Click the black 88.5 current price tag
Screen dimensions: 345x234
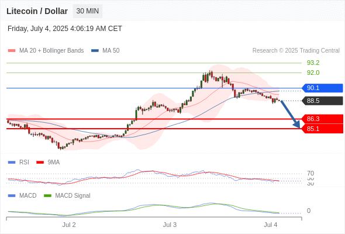[x=322, y=101]
